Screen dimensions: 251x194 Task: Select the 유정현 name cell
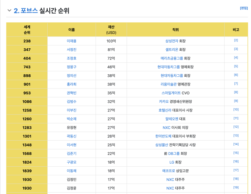[72, 127]
